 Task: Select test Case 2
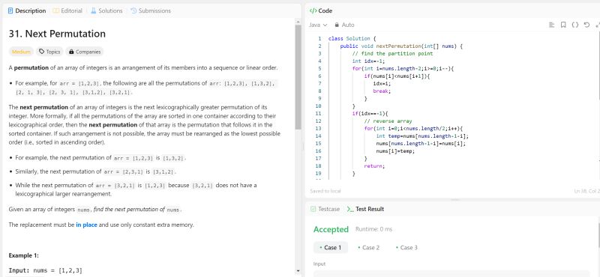tap(368, 248)
